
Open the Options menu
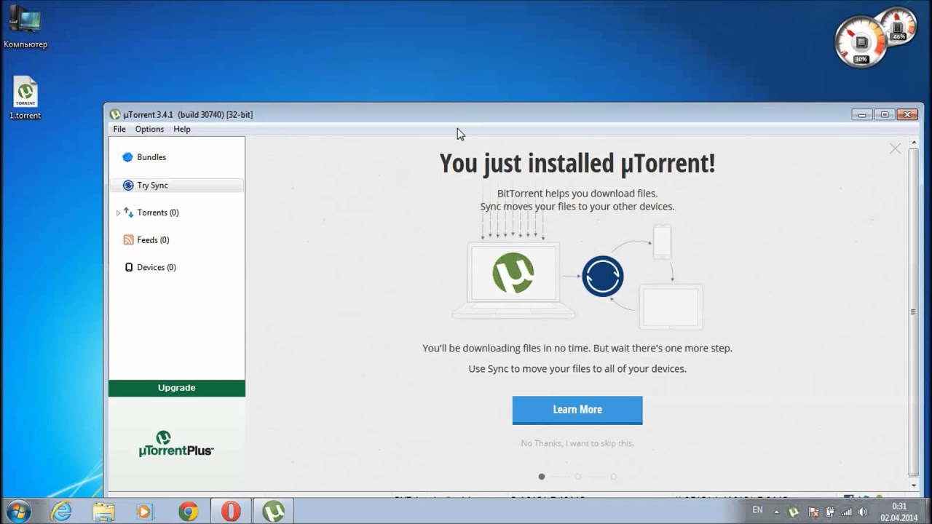click(x=149, y=130)
